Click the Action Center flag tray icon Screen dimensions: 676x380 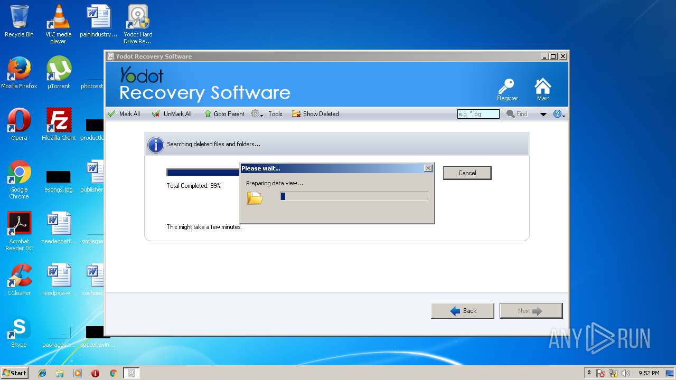[x=601, y=373]
